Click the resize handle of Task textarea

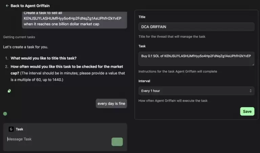[x=252, y=64]
